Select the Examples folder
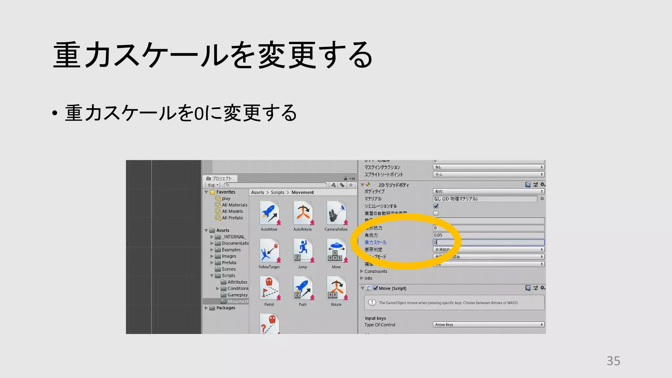This screenshot has height=378, width=672. pos(228,250)
